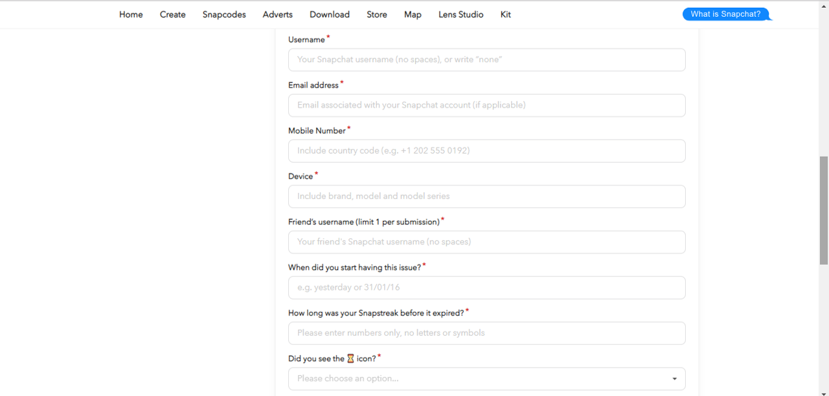Screen dimensions: 829x396
Task: Open the hourglass icon option dropdown
Action: click(x=486, y=379)
